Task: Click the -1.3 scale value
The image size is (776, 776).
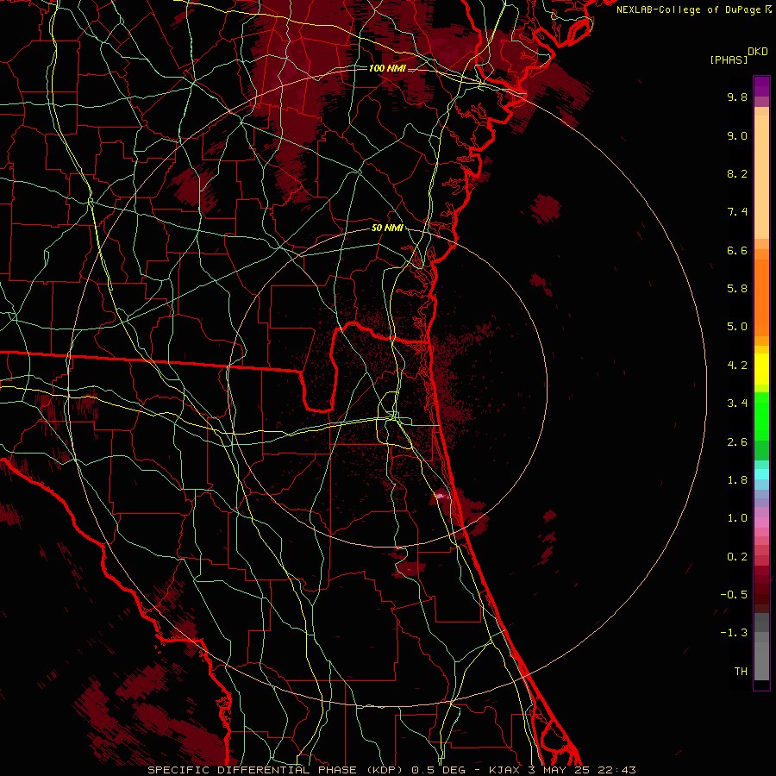Action: (734, 633)
